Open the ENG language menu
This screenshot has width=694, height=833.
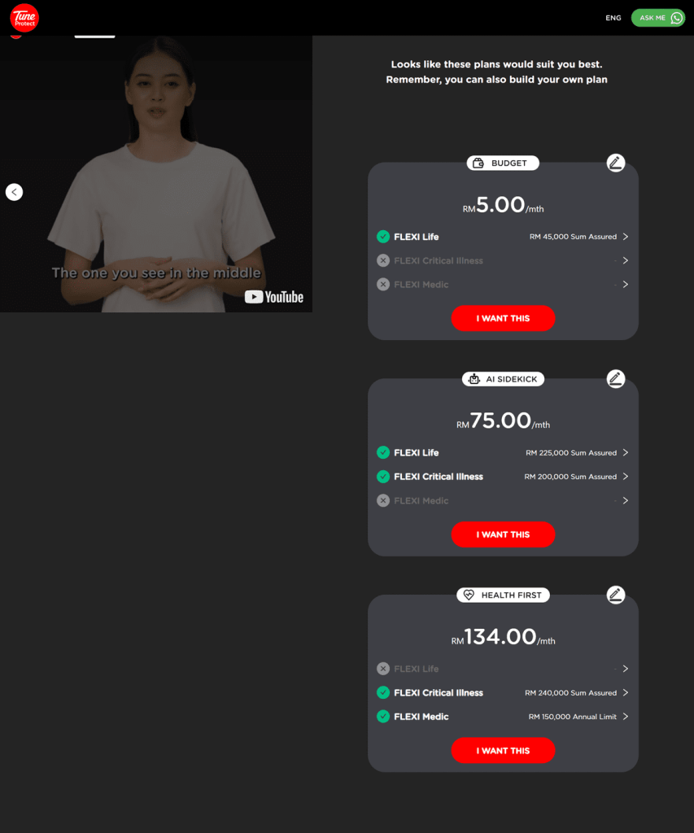coord(613,18)
